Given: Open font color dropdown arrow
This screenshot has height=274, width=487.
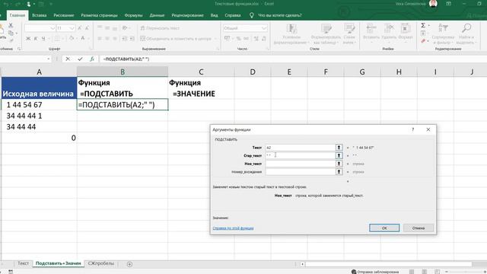Looking at the screenshot, I should pyautogui.click(x=88, y=39).
